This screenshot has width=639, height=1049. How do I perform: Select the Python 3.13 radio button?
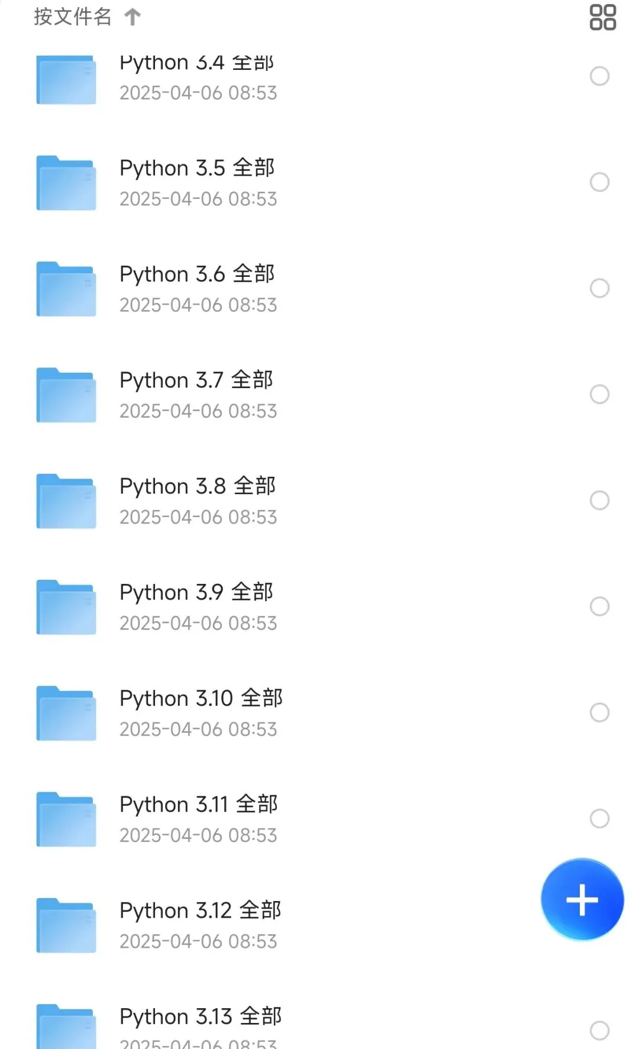point(599,1030)
